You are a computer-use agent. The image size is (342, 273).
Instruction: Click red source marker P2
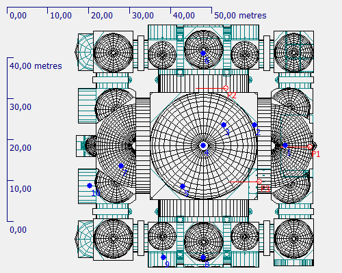pyautogui.click(x=226, y=88)
